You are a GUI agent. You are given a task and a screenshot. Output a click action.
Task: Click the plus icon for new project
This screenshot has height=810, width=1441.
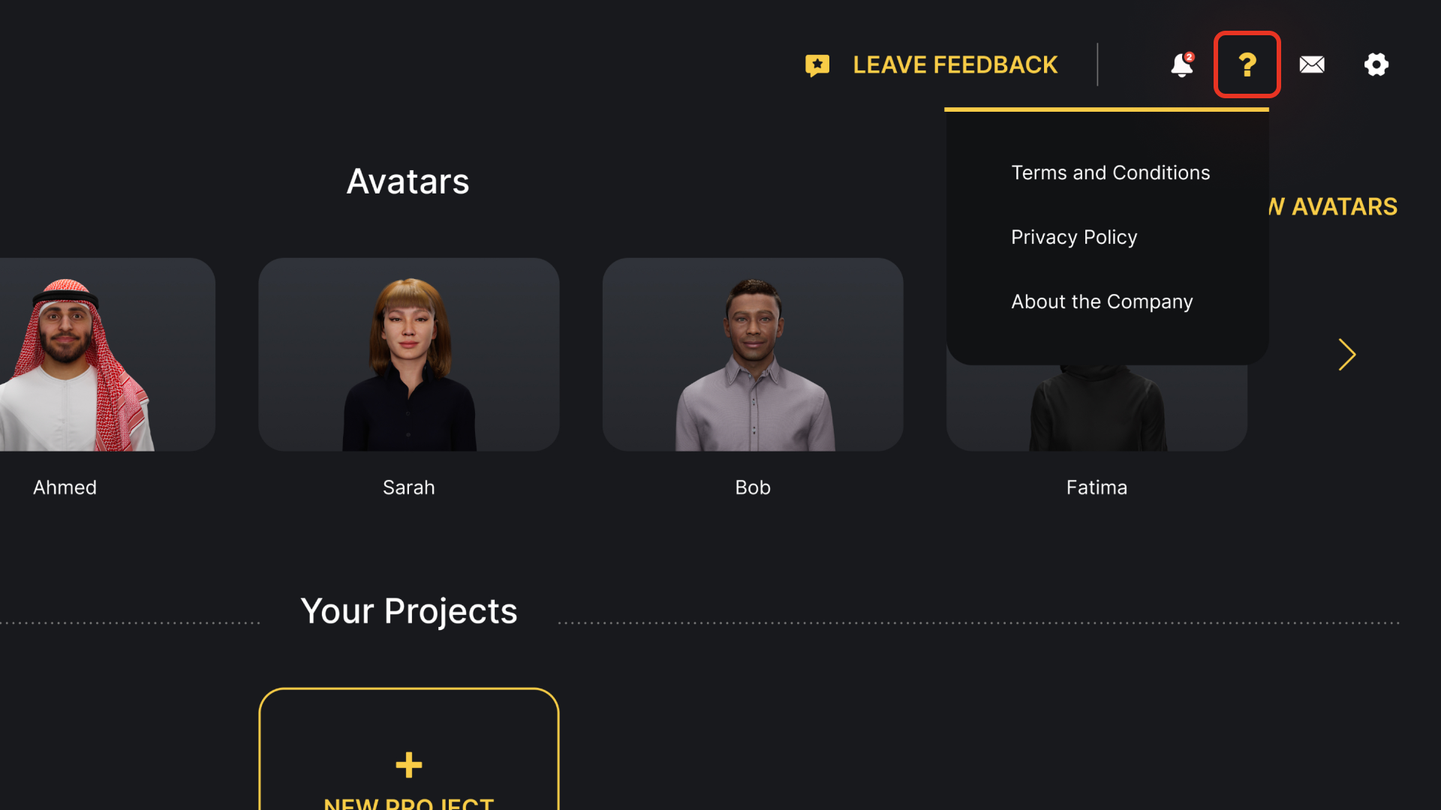click(x=409, y=765)
